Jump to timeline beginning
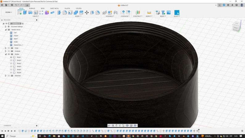 (x=2, y=131)
